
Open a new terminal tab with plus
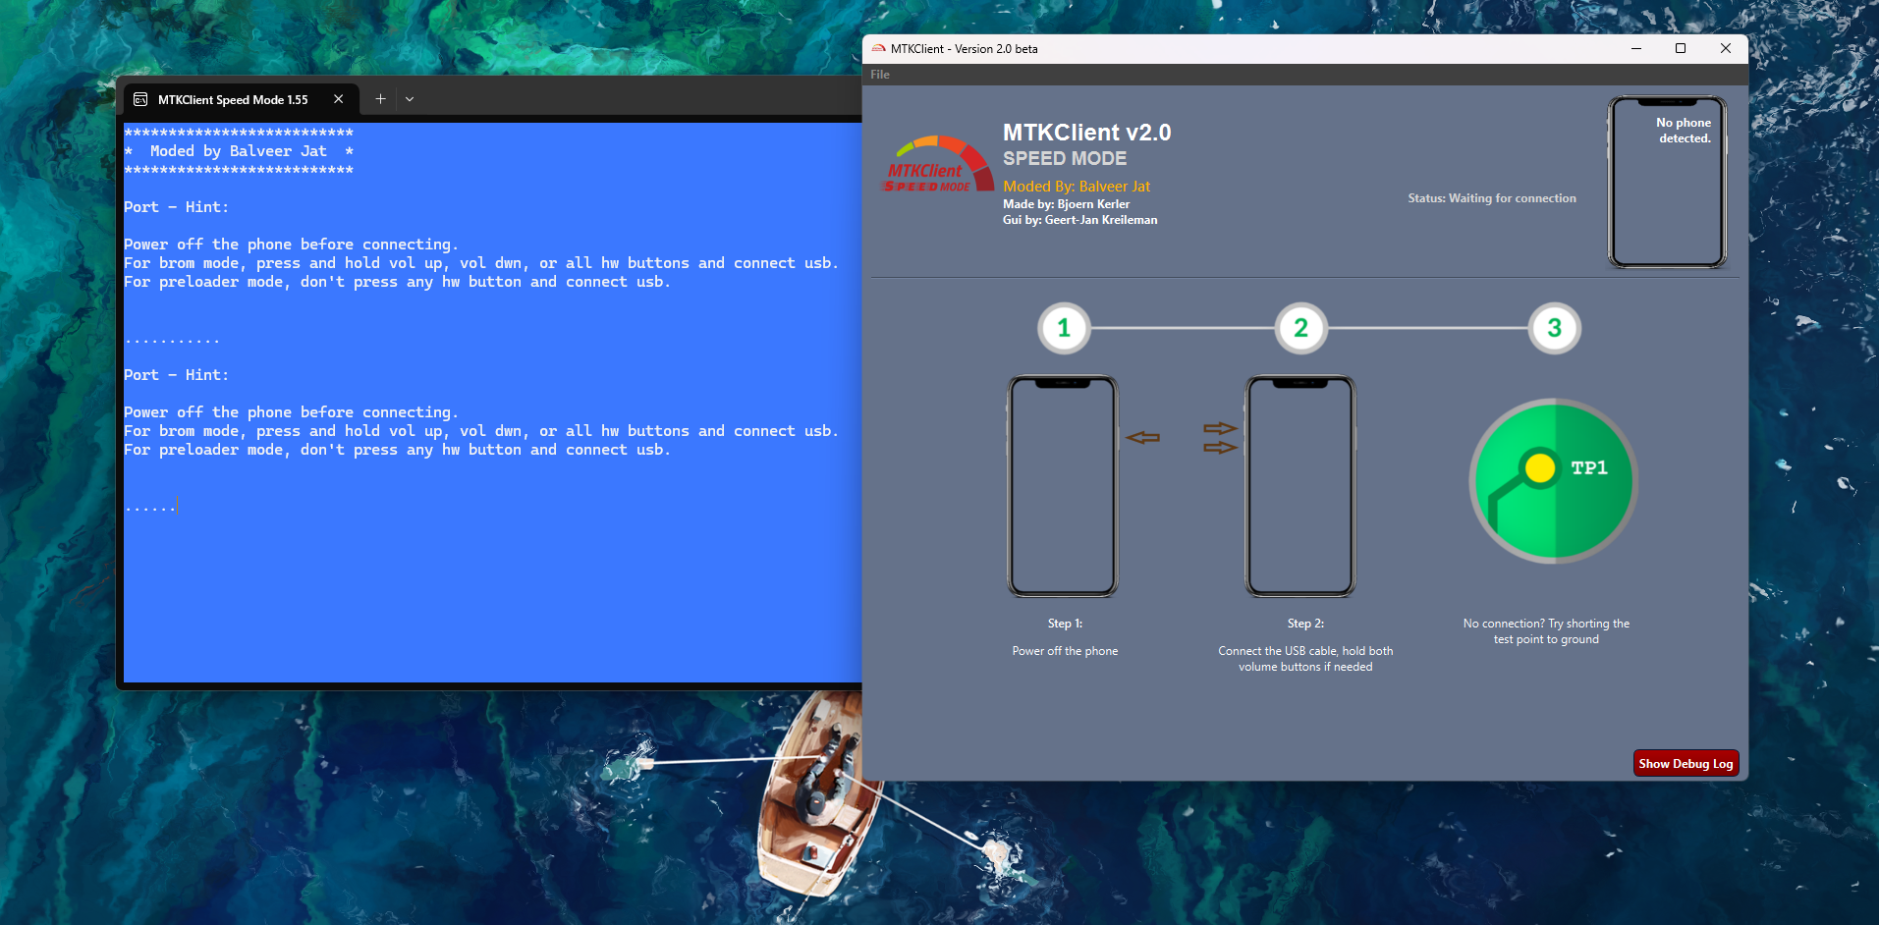[380, 99]
